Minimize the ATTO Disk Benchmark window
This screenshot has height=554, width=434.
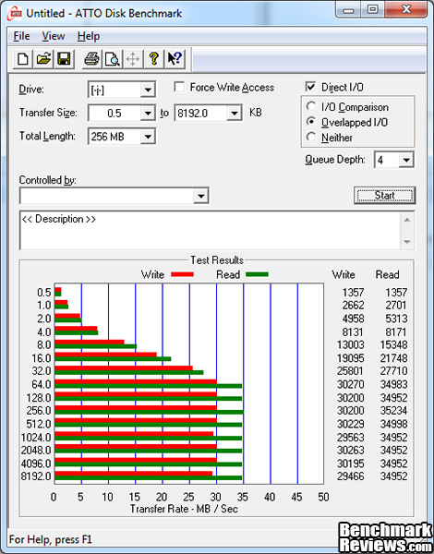click(x=348, y=10)
